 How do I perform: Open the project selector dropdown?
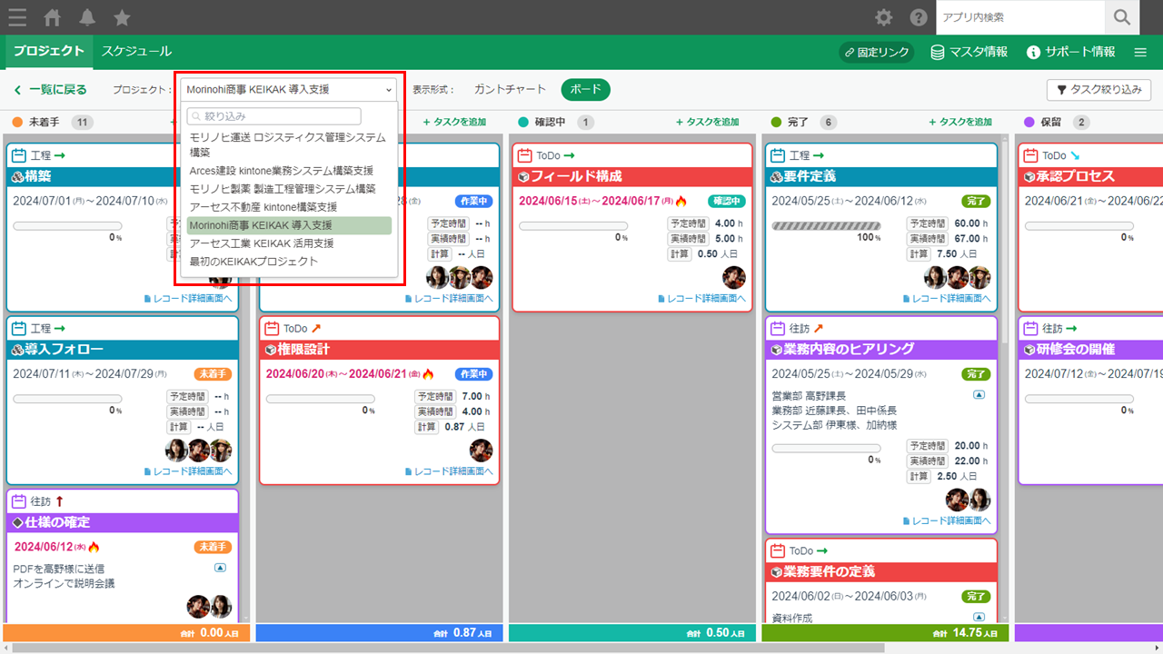[x=289, y=89]
